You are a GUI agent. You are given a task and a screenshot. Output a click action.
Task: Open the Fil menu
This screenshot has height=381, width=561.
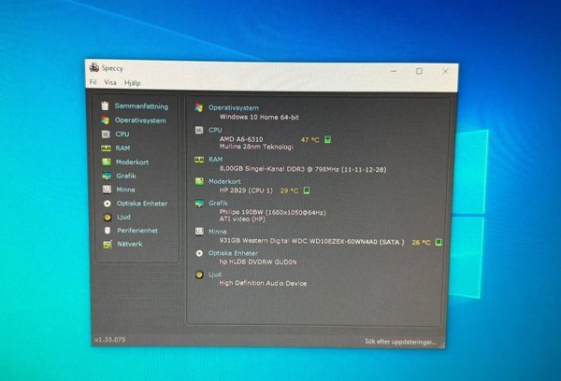pos(93,82)
